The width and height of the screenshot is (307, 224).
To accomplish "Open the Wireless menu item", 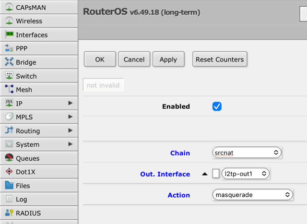I will [39, 21].
